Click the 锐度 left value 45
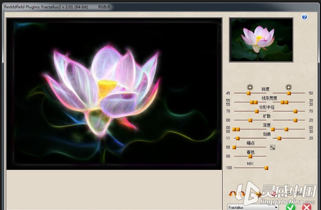 coord(228,93)
